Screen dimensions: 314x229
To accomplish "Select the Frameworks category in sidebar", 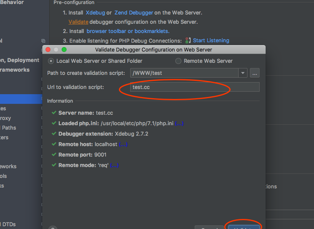I will [x=15, y=70].
